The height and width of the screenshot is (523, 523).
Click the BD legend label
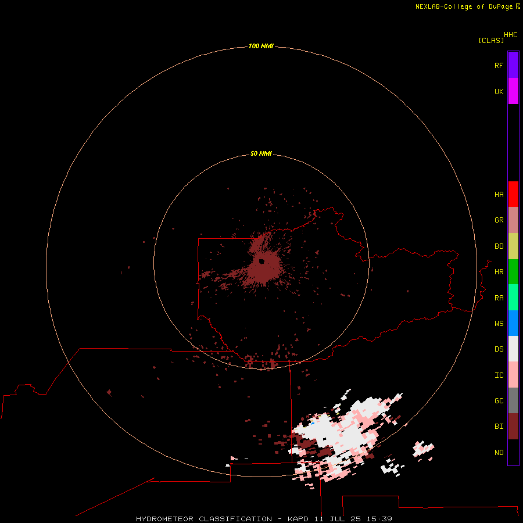click(499, 246)
